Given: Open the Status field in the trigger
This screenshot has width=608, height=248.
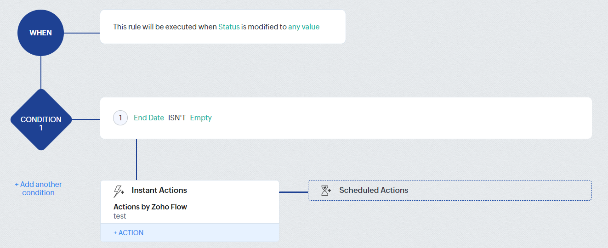Looking at the screenshot, I should [229, 27].
